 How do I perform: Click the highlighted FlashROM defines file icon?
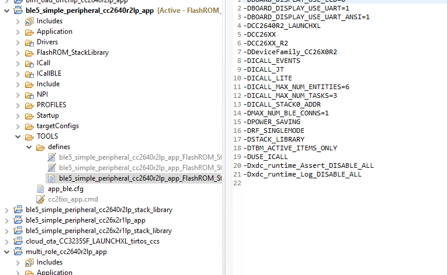pos(51,178)
